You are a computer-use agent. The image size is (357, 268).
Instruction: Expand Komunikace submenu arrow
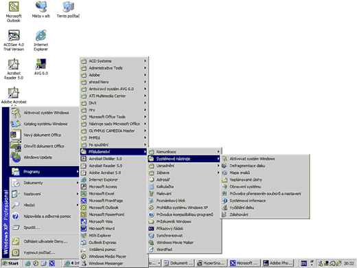(x=218, y=152)
